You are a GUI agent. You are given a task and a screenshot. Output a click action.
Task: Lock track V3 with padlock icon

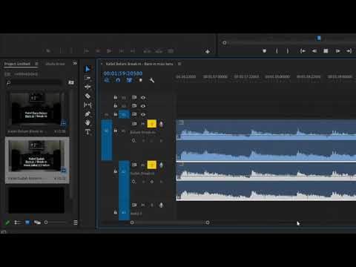[x=116, y=97]
